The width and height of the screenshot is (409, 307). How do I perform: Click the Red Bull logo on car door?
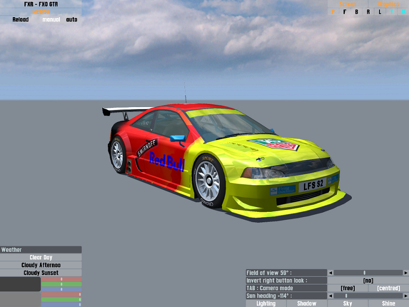pos(167,162)
